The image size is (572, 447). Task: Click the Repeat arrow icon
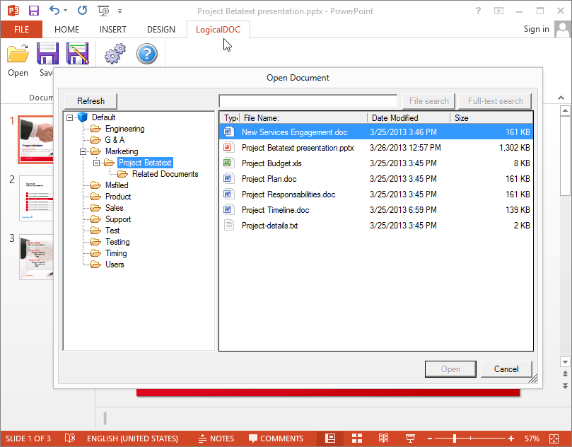[83, 10]
